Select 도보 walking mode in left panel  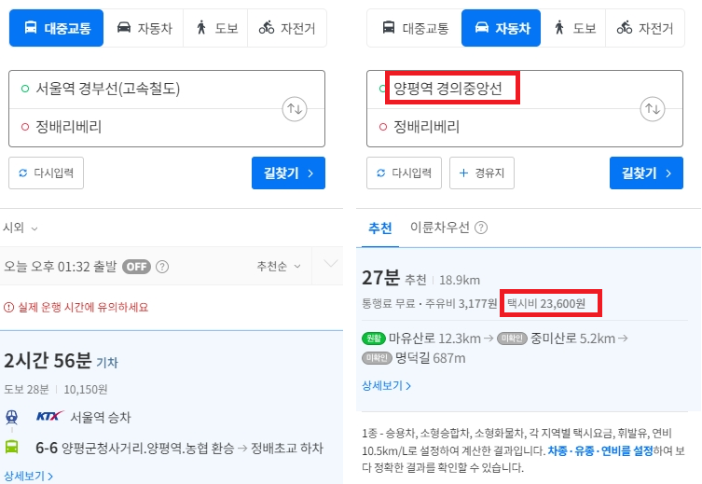pyautogui.click(x=215, y=28)
